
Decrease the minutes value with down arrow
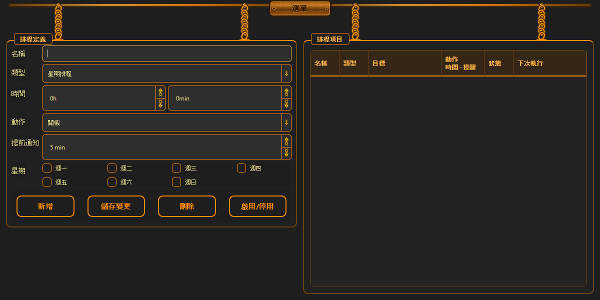pos(286,104)
